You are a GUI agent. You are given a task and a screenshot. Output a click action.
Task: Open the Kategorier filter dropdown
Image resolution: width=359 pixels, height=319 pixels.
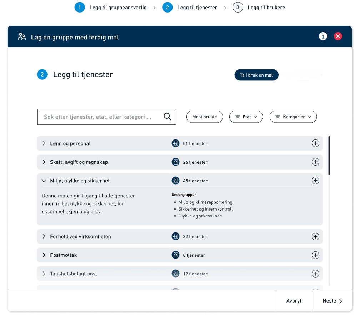[x=293, y=117]
